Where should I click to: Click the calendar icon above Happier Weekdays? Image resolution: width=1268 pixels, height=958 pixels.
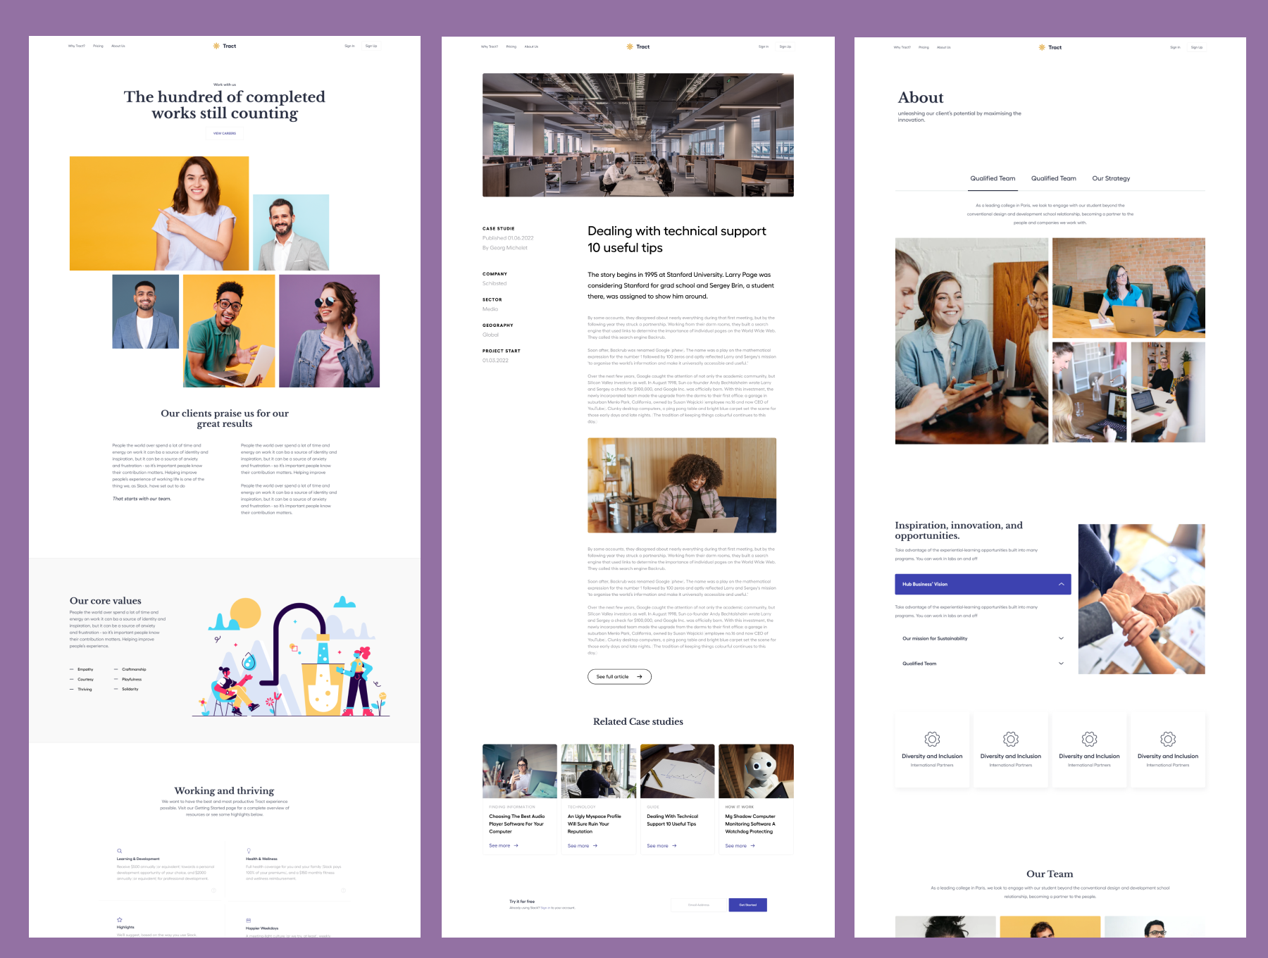[x=249, y=921]
